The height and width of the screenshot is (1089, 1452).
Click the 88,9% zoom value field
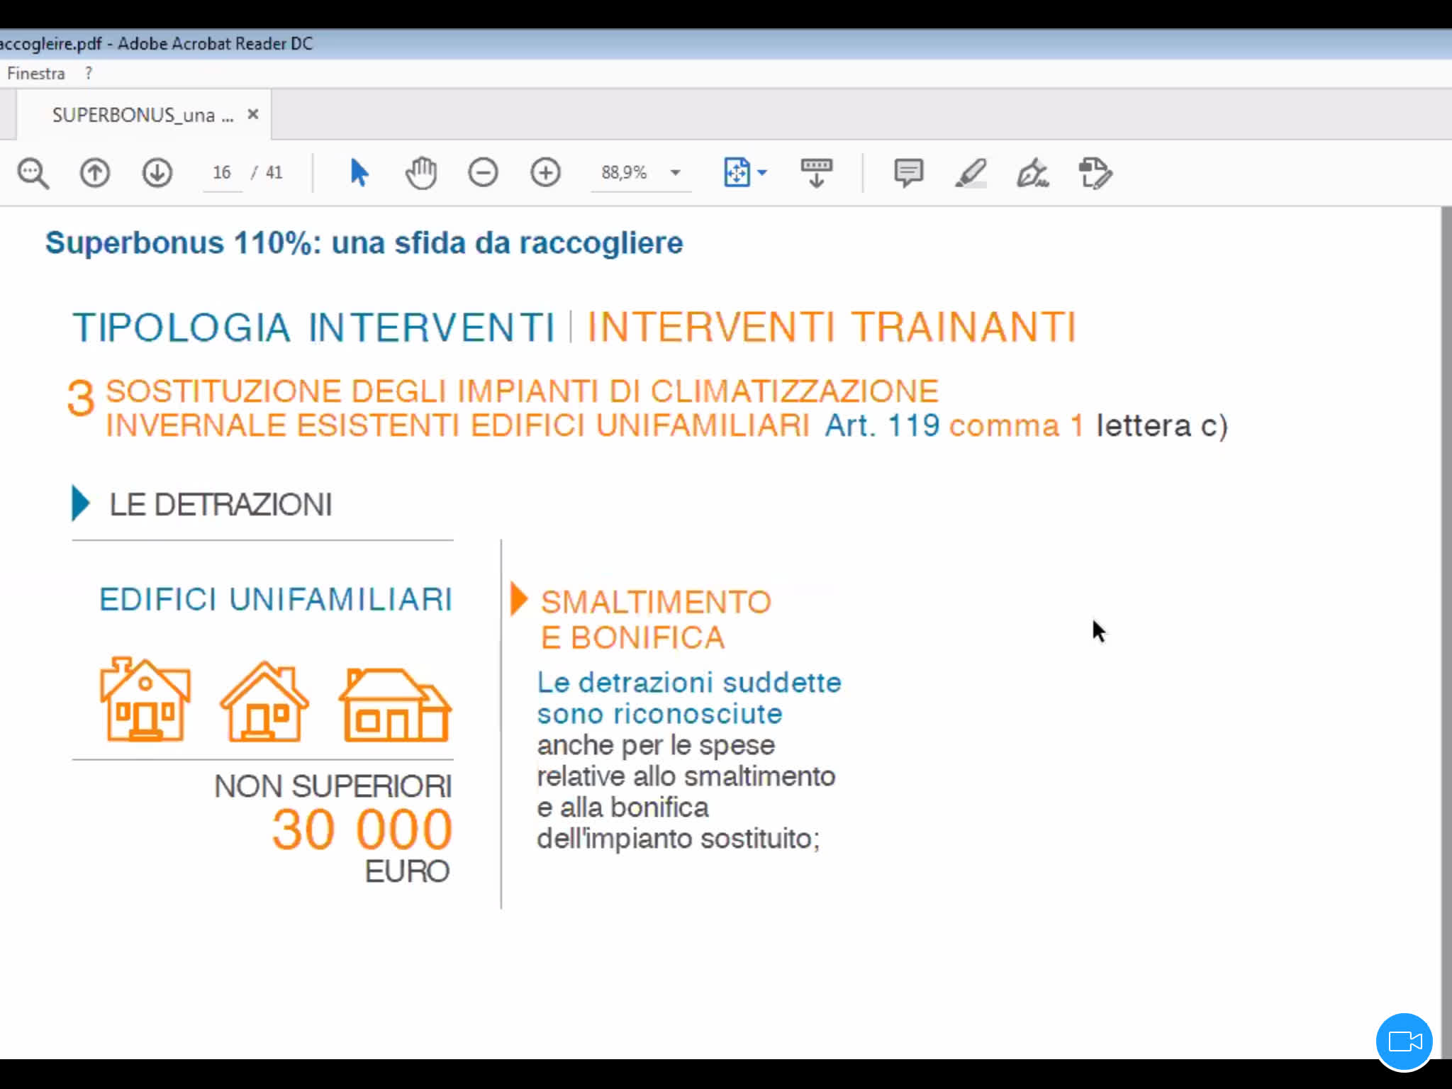[x=625, y=172]
